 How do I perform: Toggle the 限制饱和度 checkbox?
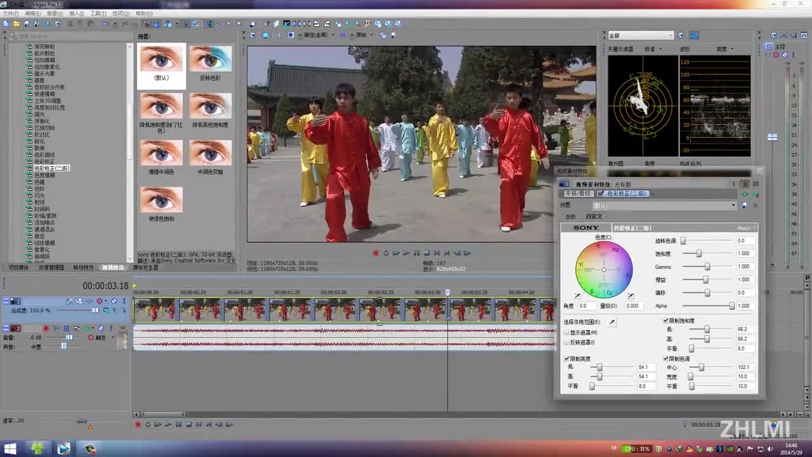pos(665,321)
